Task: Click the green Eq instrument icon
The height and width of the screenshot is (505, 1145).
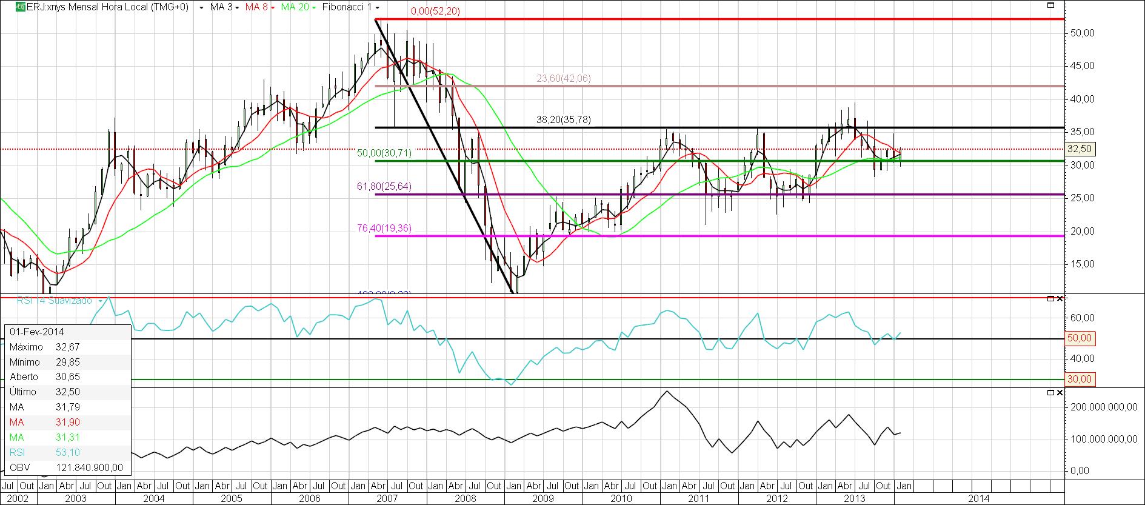Action: click(x=21, y=7)
